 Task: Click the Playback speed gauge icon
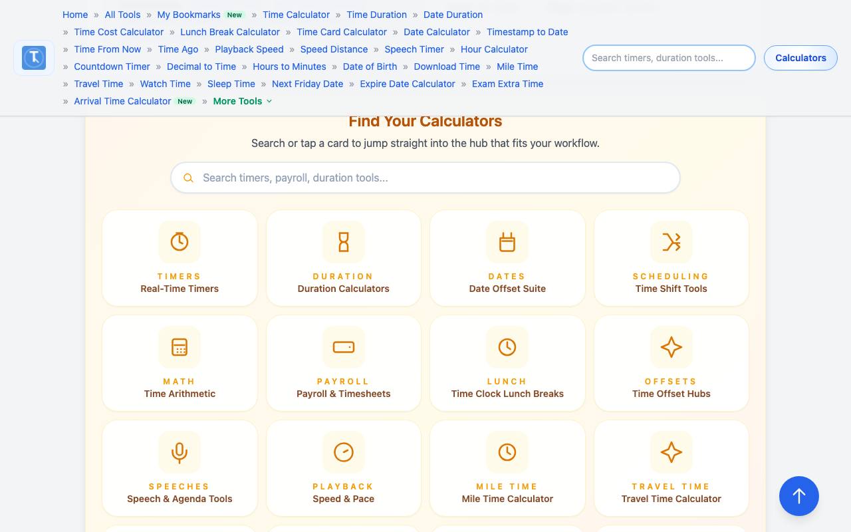click(344, 452)
